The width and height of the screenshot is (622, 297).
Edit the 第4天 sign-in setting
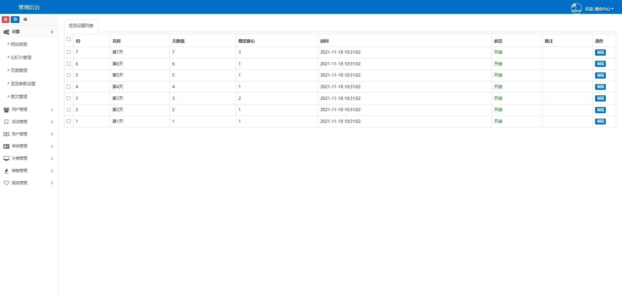point(600,87)
